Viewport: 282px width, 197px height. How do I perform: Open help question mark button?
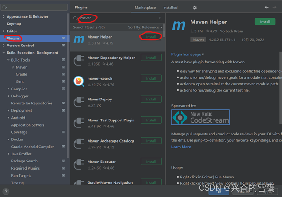click(6, 191)
